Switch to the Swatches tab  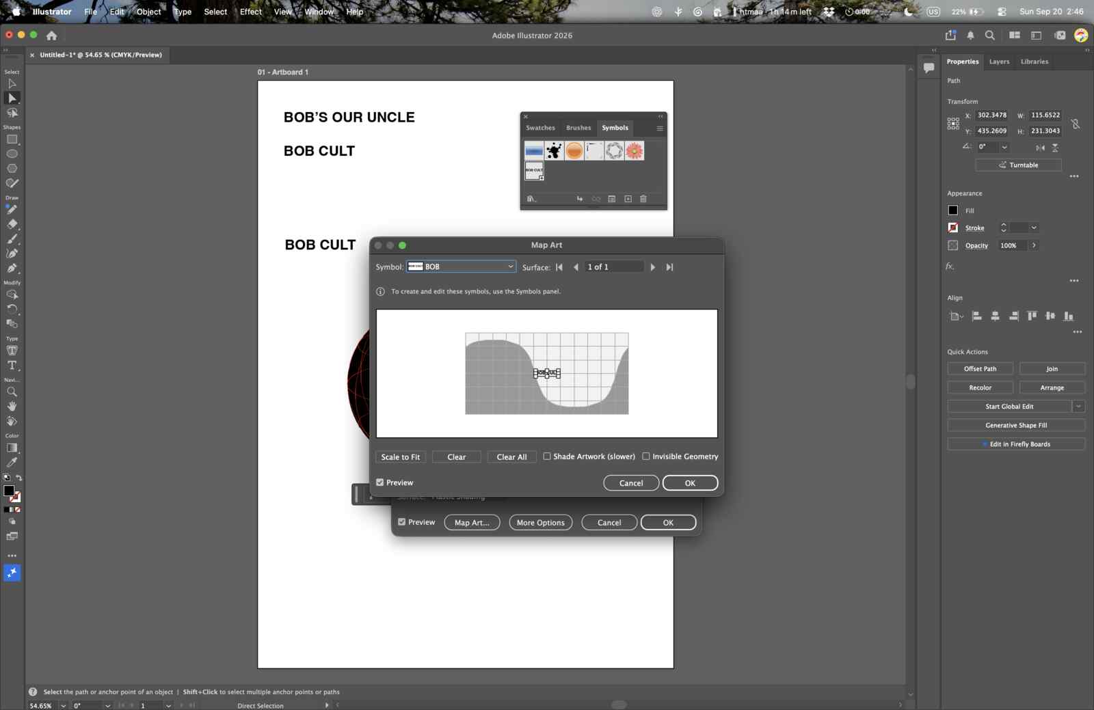coord(540,128)
